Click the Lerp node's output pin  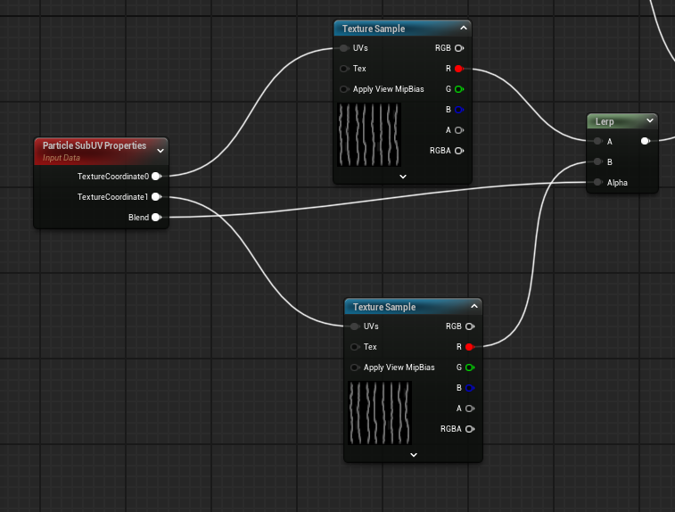coord(645,141)
